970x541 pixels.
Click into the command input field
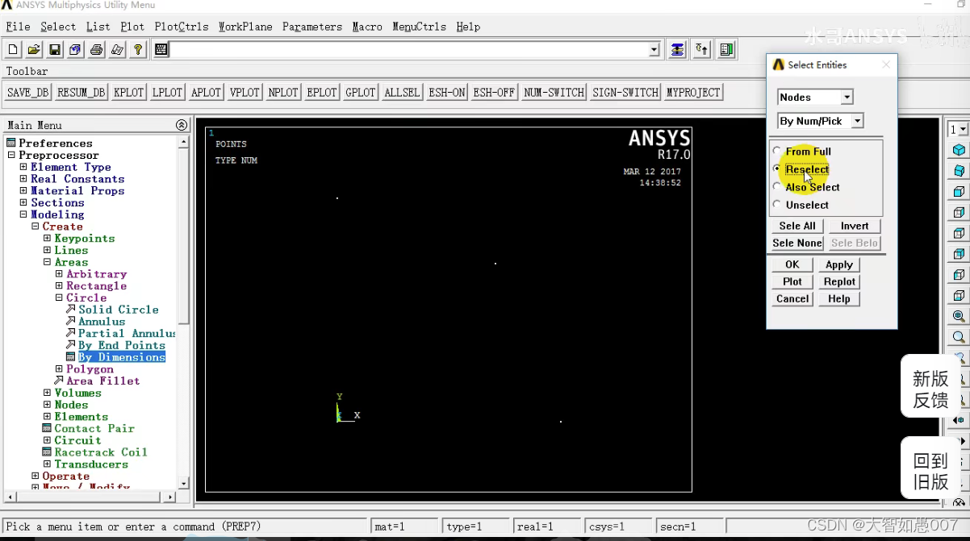[x=410, y=50]
